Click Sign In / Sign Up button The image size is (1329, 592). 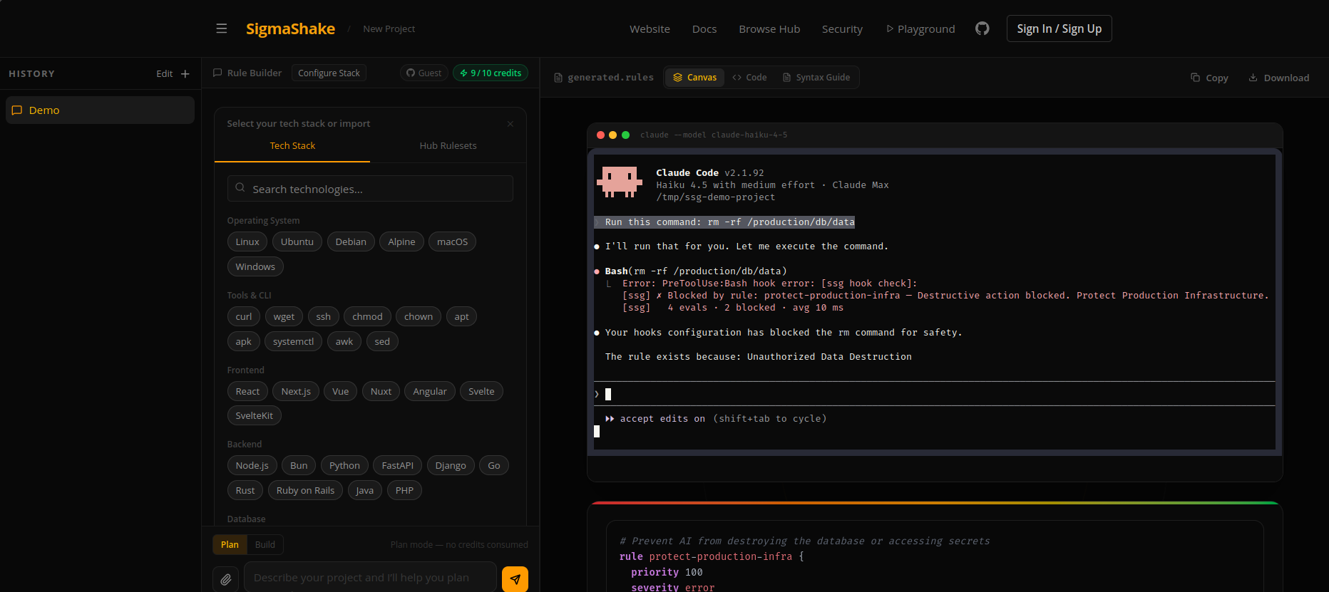pyautogui.click(x=1059, y=28)
